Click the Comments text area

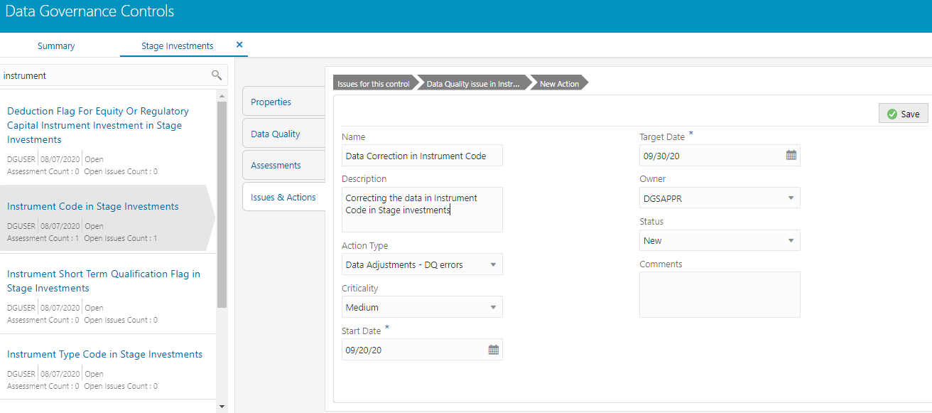click(720, 294)
